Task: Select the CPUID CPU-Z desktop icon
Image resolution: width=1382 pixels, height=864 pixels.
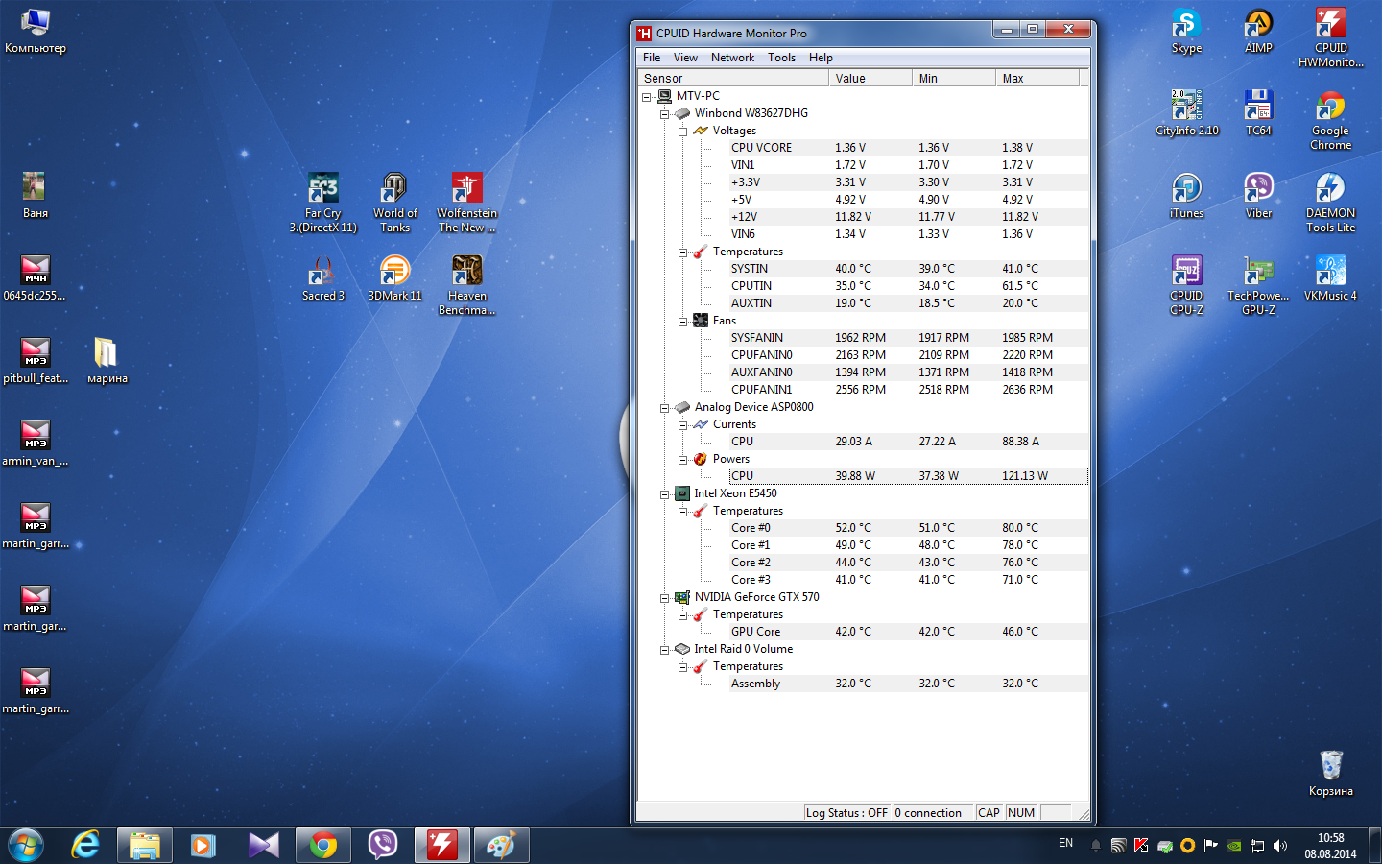Action: coord(1186,285)
